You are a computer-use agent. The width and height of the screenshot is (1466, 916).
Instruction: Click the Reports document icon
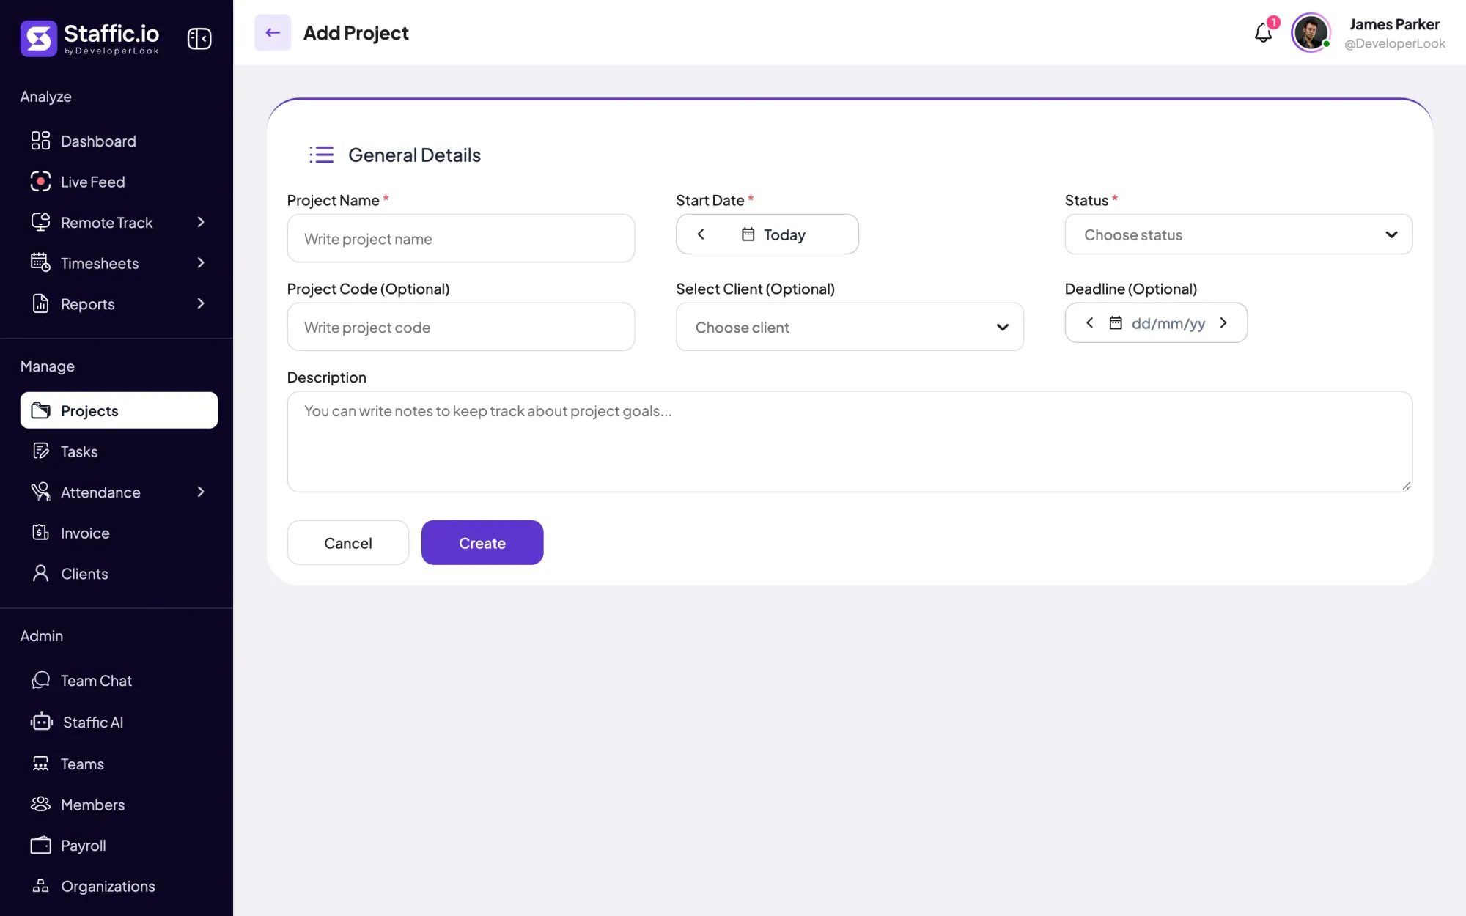(x=40, y=303)
